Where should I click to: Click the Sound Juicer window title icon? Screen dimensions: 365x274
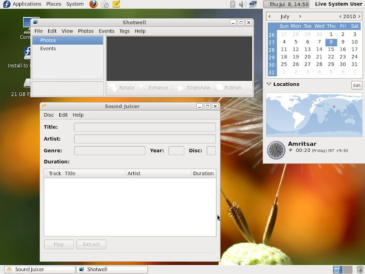45,106
